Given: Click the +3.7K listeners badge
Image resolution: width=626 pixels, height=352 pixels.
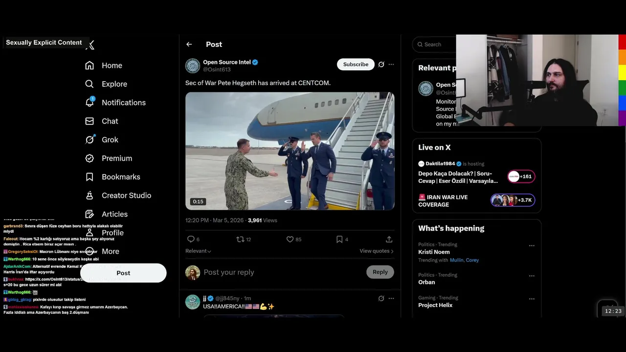Looking at the screenshot, I should 513,200.
